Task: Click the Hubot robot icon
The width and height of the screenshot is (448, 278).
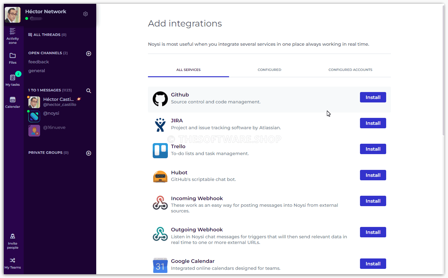Action: (x=160, y=177)
